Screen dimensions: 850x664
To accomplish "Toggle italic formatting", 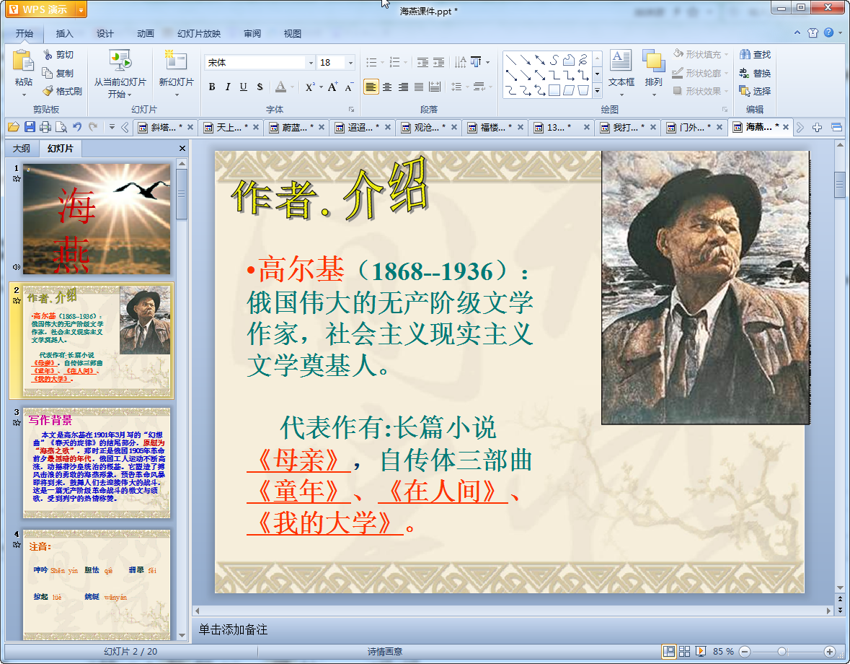I will click(228, 87).
